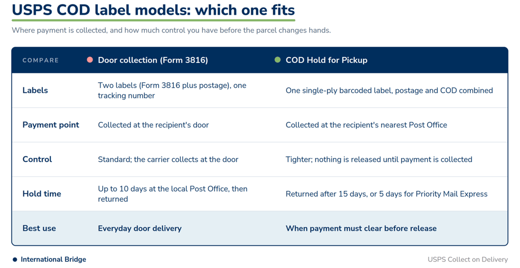This screenshot has width=520, height=268.
Task: Click the title USPS COD label models
Action: point(153,10)
